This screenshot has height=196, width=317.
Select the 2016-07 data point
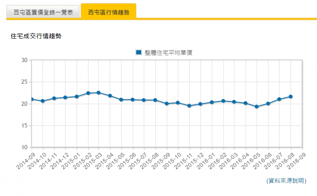tap(279, 99)
